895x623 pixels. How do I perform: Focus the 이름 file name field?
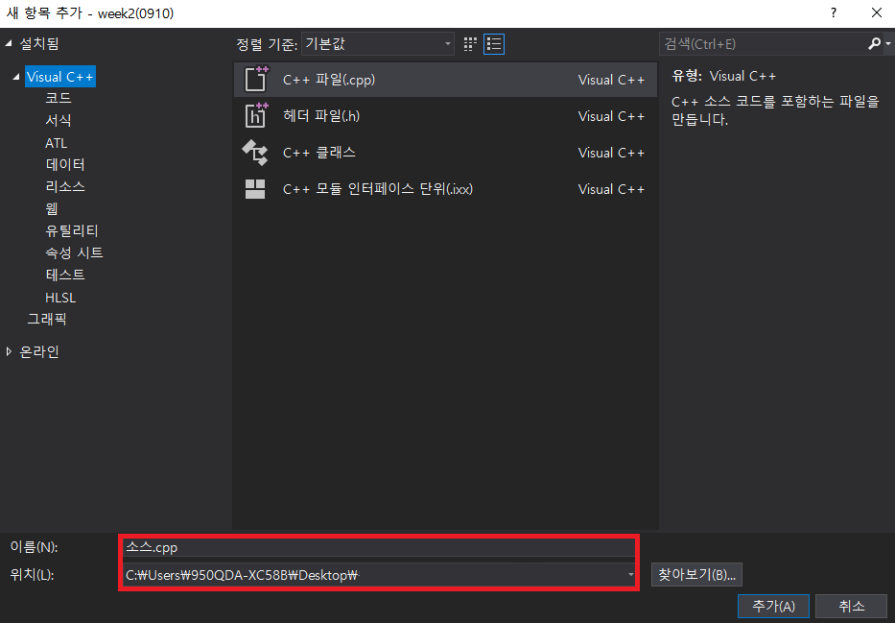pos(379,547)
